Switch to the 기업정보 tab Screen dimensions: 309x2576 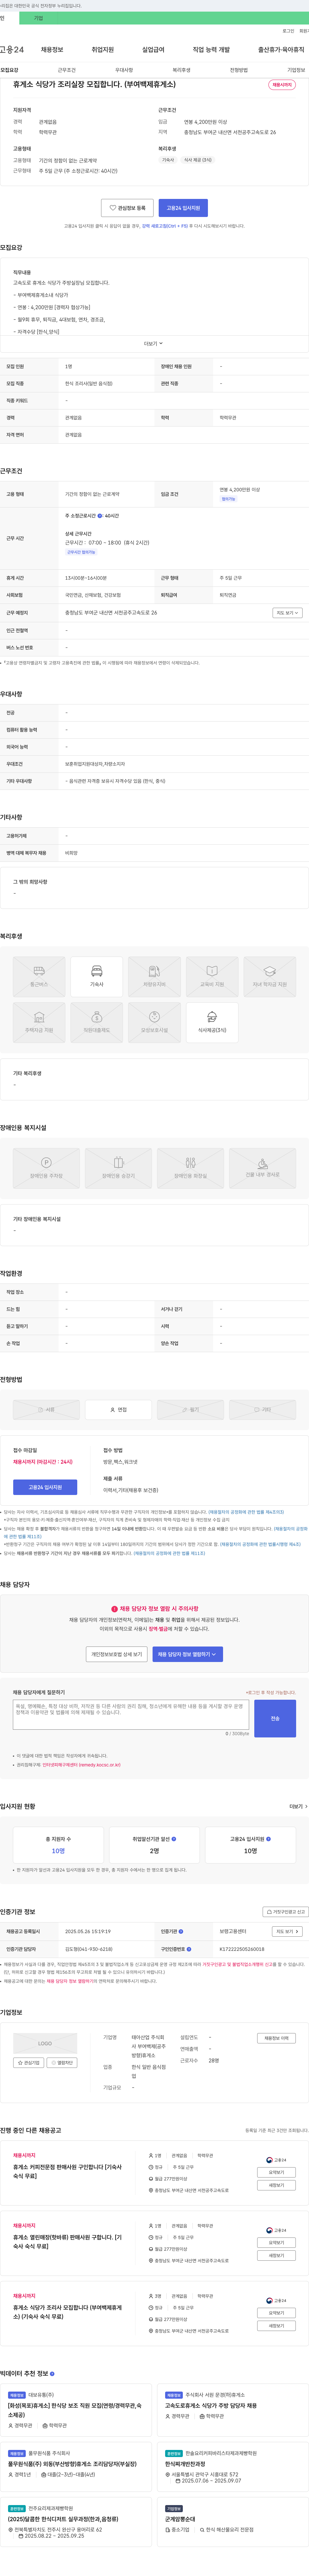coord(296,70)
